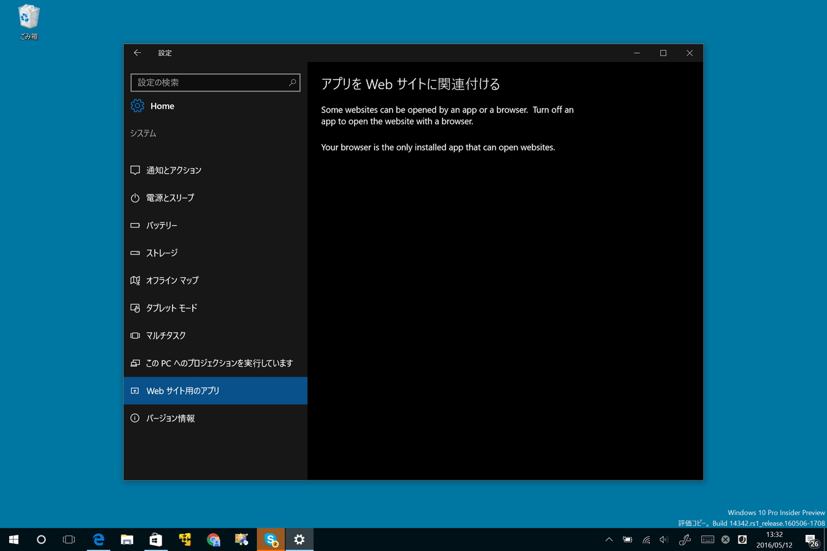Click the gray X circle tray icon
827x551 pixels.
[726, 539]
